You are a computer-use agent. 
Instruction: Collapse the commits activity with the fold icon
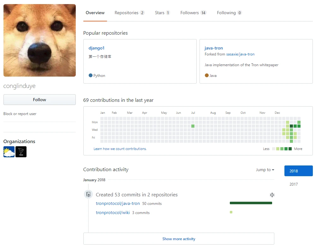(272, 195)
